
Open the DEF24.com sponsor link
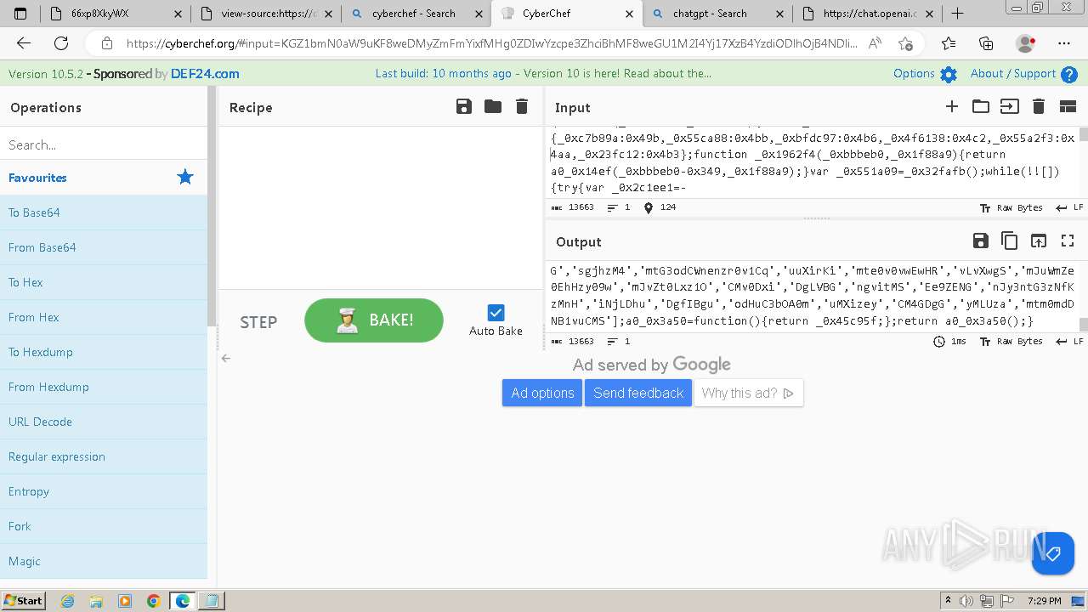point(205,74)
